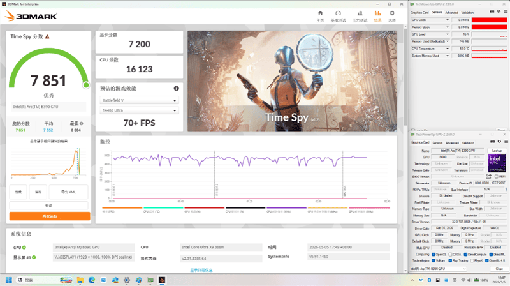The width and height of the screenshot is (510, 286).
Task: Toggle the CUDA checkbox in GPU-Z
Action: (x=450, y=255)
